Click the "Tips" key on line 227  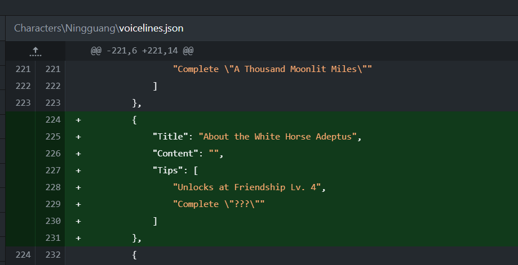pos(167,170)
